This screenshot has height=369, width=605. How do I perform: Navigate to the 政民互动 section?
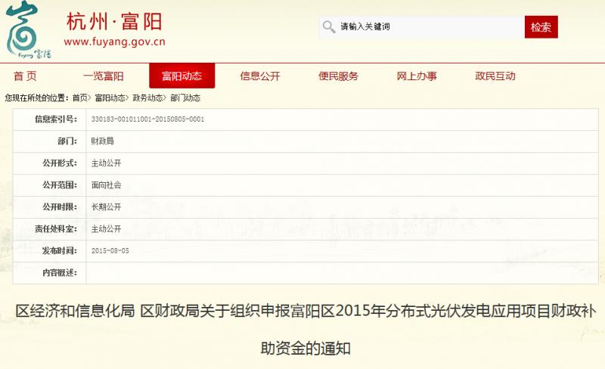495,76
